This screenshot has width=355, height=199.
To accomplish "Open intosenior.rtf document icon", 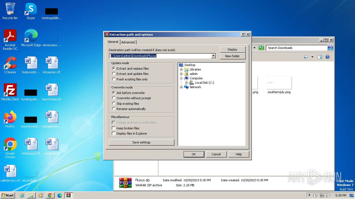I will (52, 65).
